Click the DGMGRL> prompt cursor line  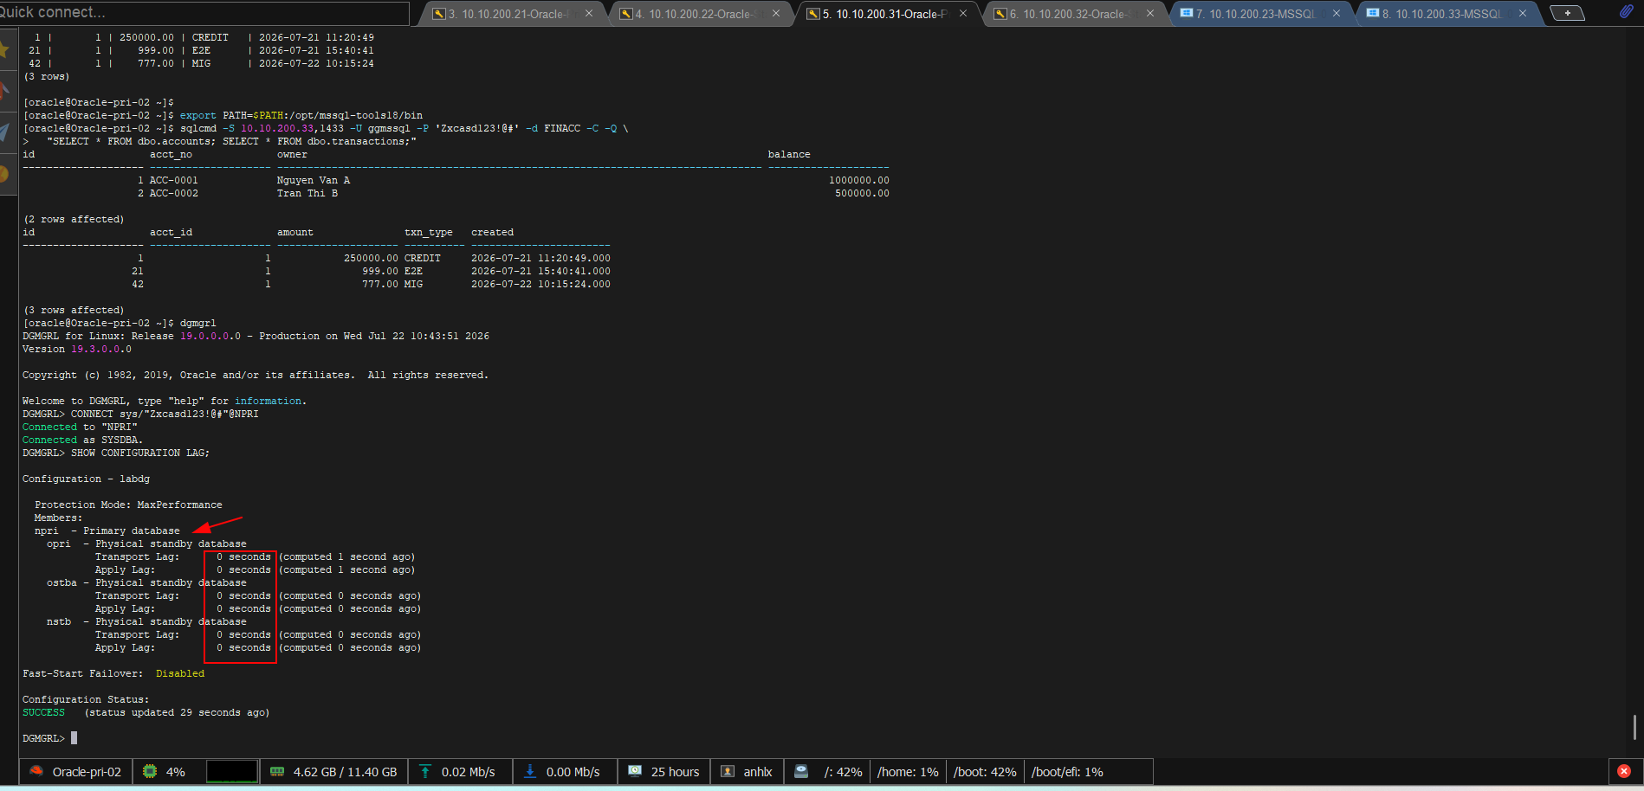point(49,738)
